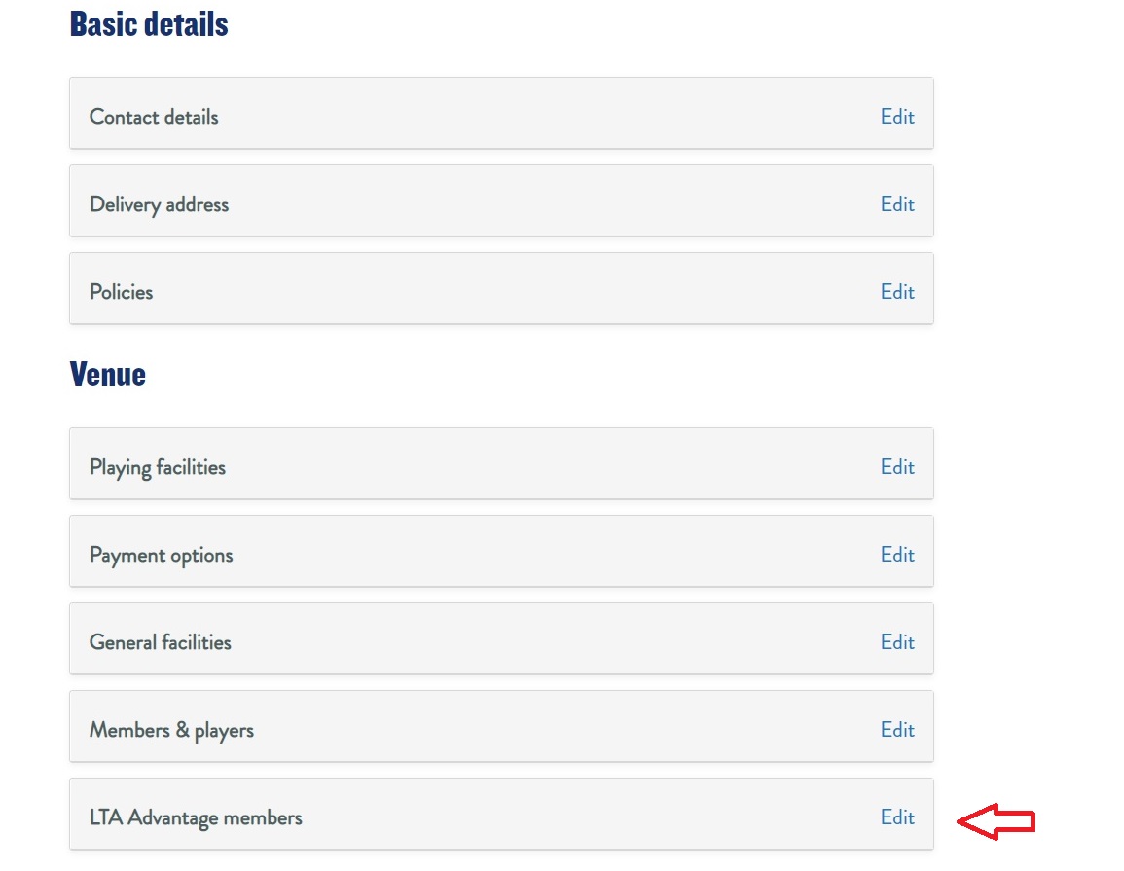
Task: Edit the Delivery address section
Action: [897, 203]
